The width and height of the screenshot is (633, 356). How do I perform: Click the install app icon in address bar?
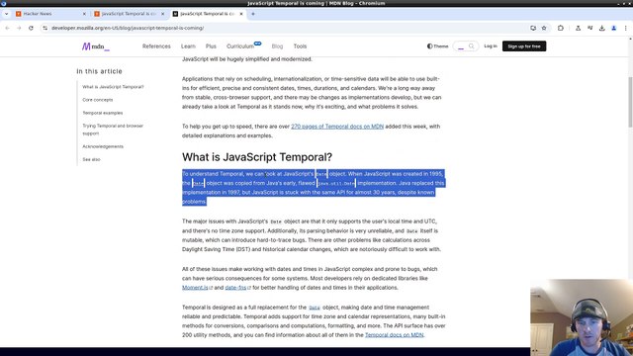(533, 28)
